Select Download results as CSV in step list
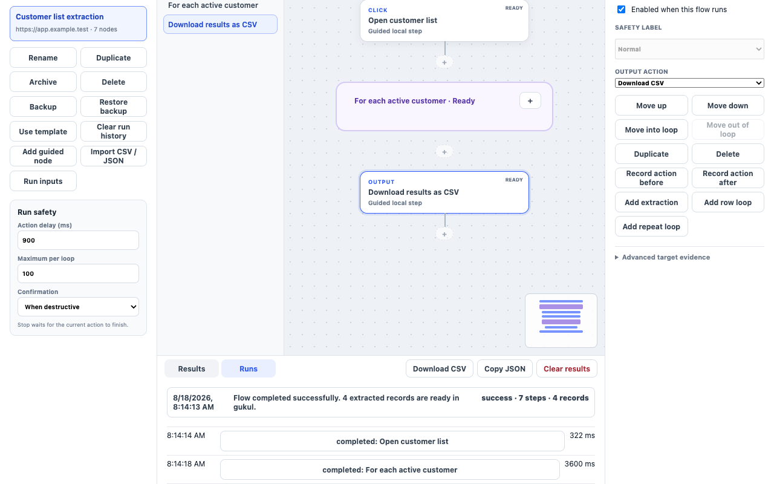This screenshot has height=484, width=774. [220, 24]
